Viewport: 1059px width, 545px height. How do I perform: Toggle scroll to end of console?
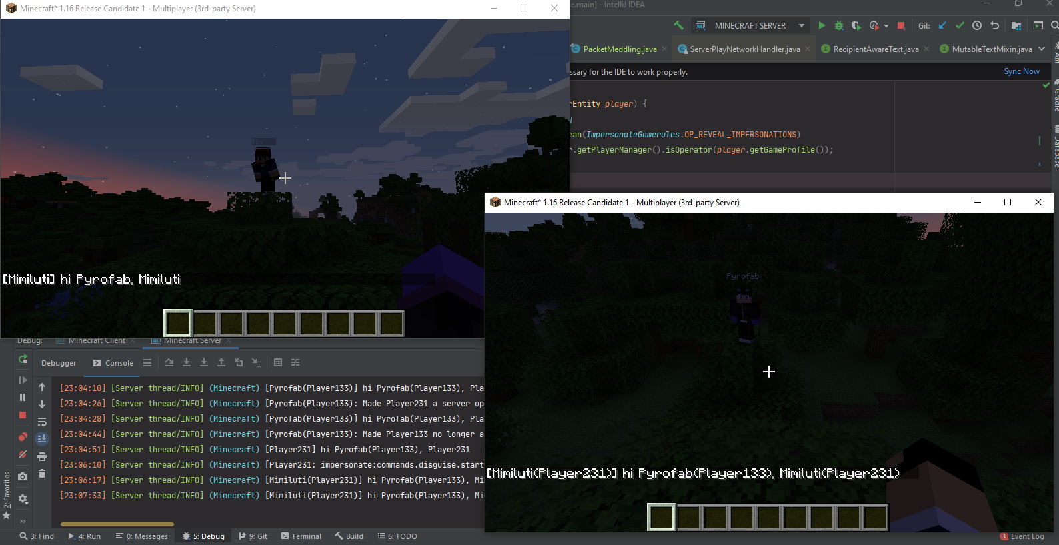pyautogui.click(x=42, y=438)
